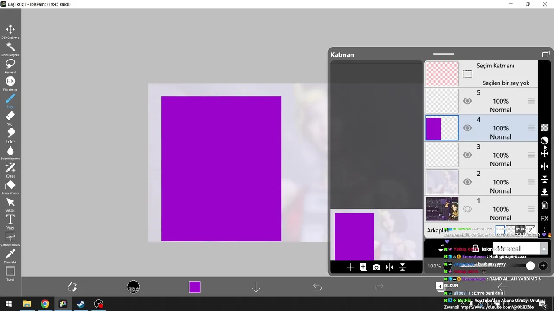Click the invert colors circle icon

544,140
